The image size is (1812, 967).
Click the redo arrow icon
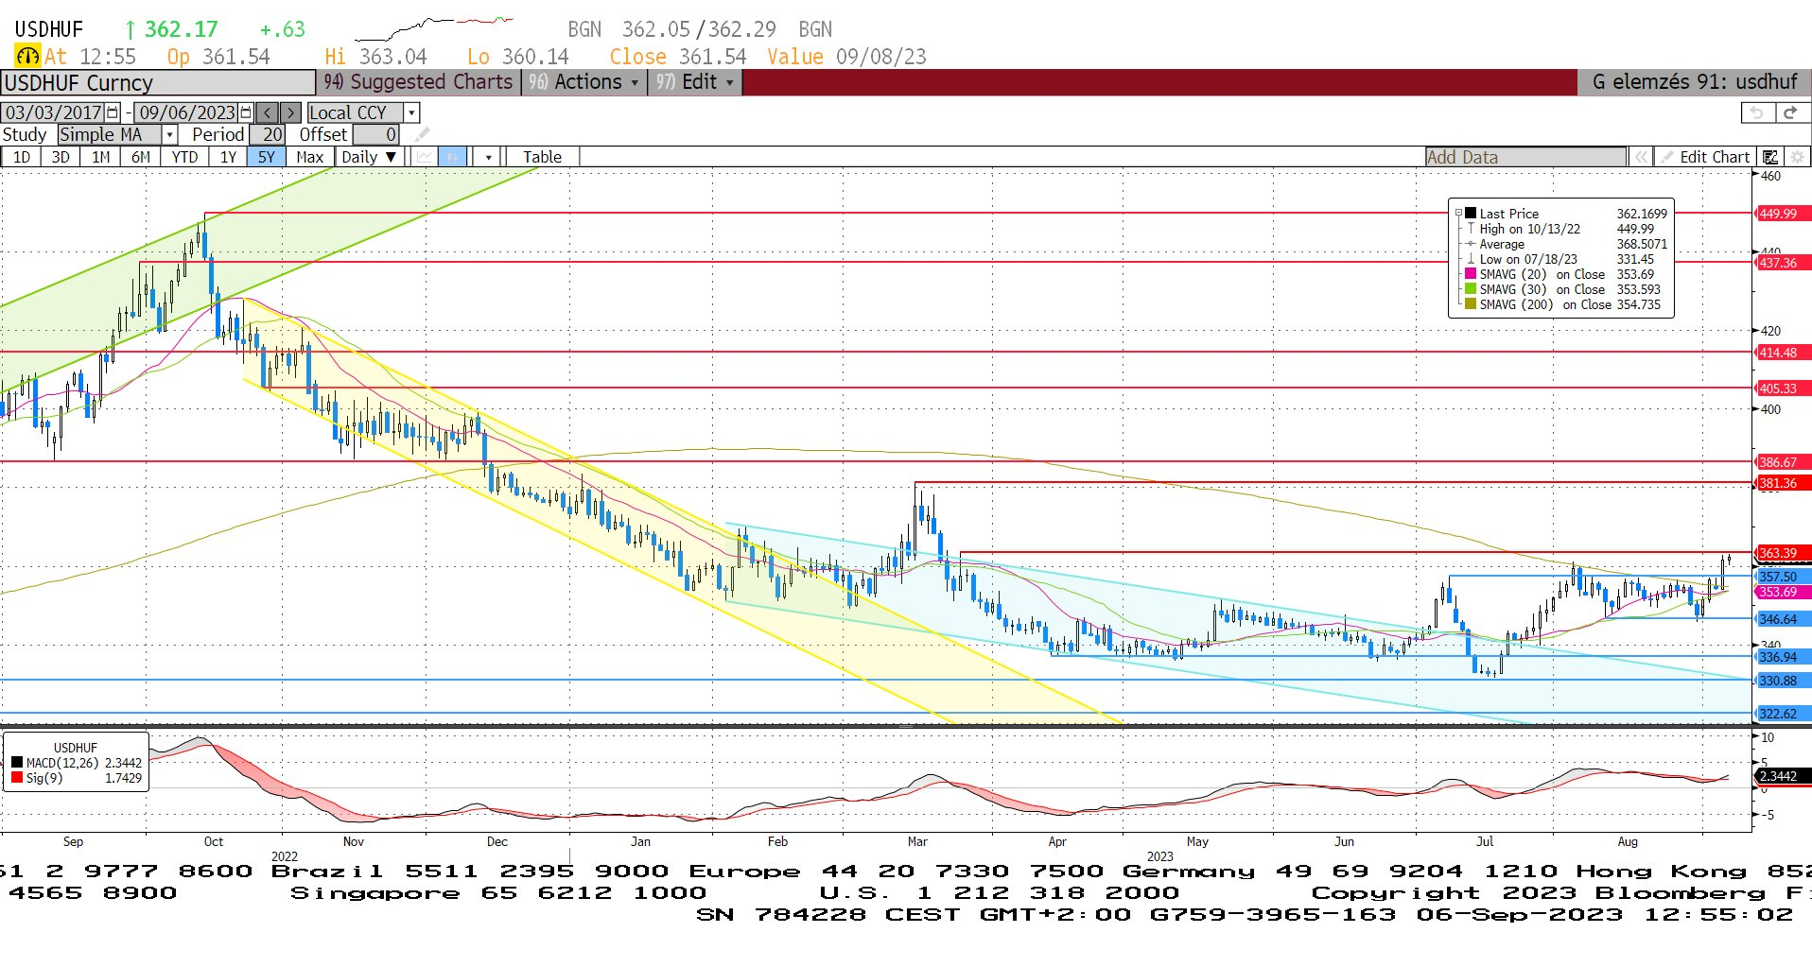pyautogui.click(x=1789, y=112)
